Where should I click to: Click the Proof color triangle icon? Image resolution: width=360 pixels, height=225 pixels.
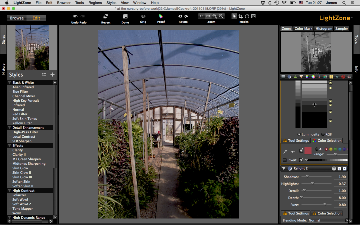(x=161, y=16)
